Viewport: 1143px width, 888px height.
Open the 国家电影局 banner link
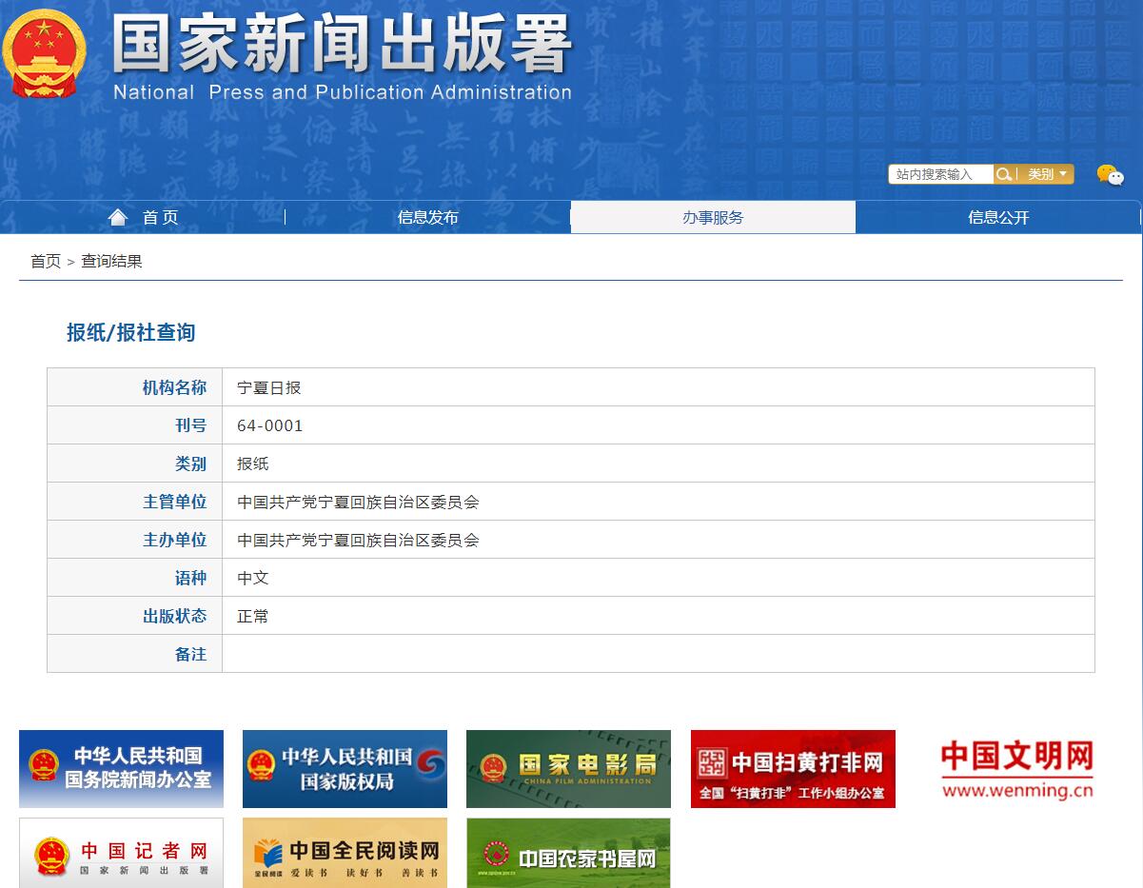568,769
